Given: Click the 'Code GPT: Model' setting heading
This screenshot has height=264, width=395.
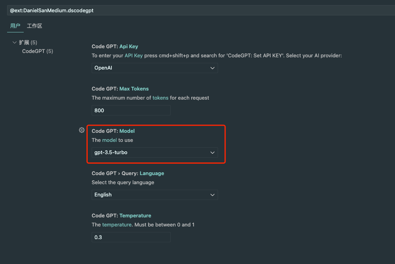Looking at the screenshot, I should pos(113,131).
